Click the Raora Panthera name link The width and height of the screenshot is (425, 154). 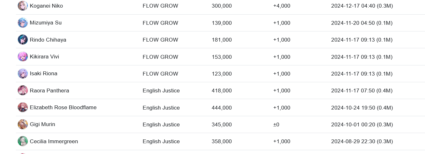49,90
